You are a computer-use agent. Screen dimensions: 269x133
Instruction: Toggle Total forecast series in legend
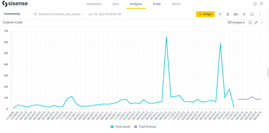click(145, 127)
